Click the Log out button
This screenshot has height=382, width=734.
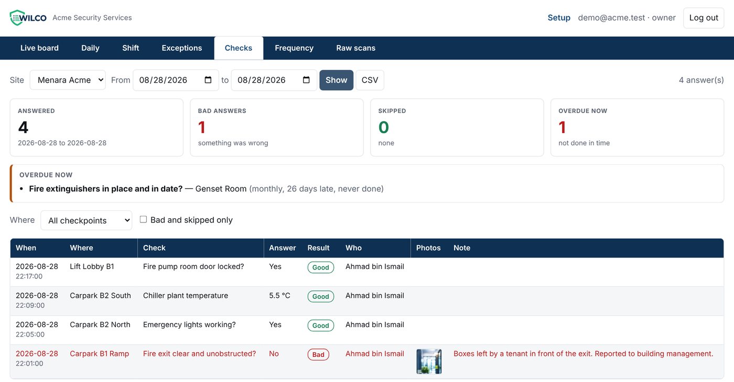tap(704, 18)
